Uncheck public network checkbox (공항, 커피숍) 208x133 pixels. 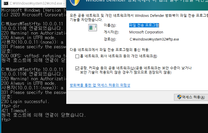(77, 68)
